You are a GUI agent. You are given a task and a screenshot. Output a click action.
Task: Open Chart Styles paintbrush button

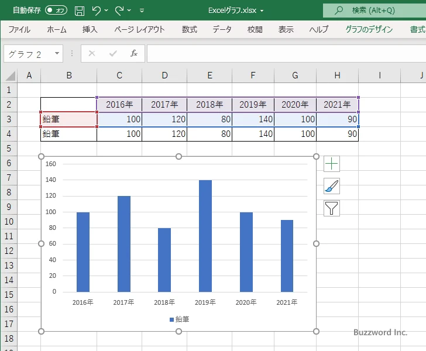[x=331, y=186]
